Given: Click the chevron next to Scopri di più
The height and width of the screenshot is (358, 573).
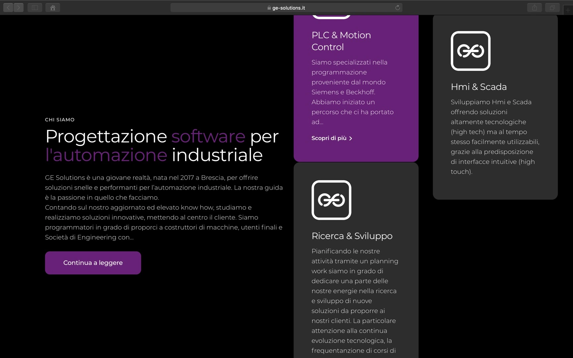Looking at the screenshot, I should [x=351, y=138].
